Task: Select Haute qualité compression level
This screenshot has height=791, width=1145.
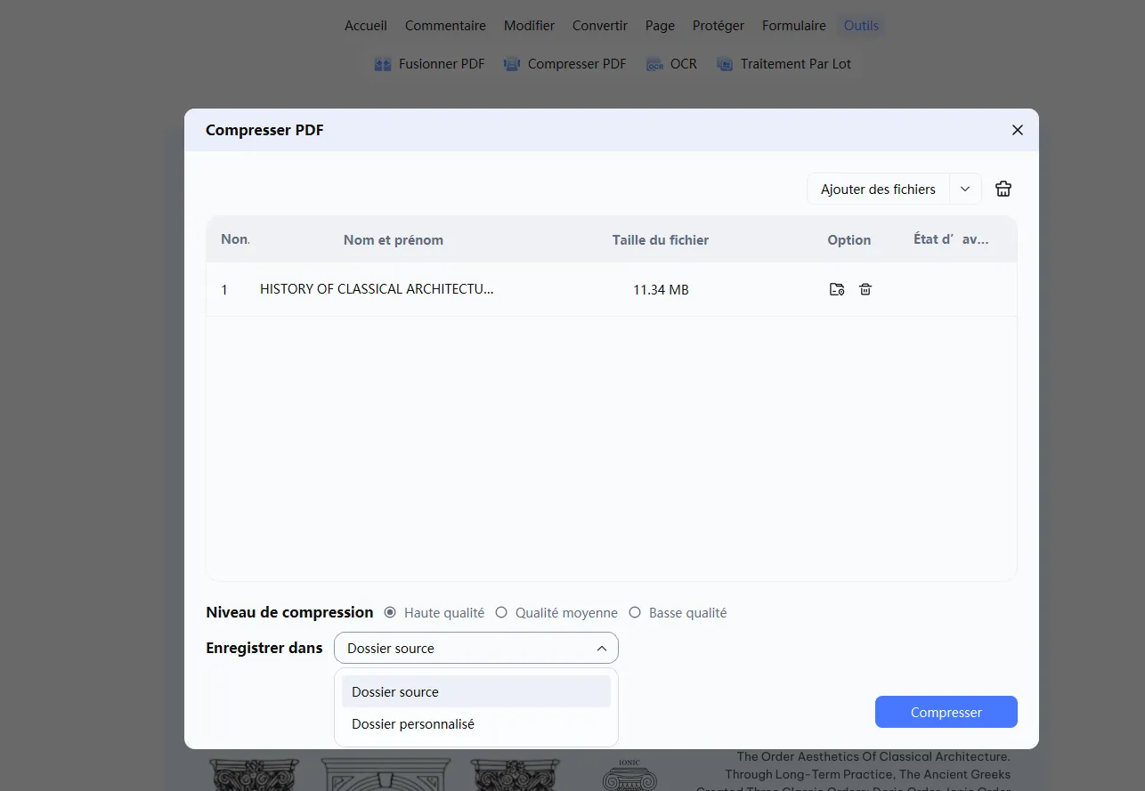Action: (x=390, y=612)
